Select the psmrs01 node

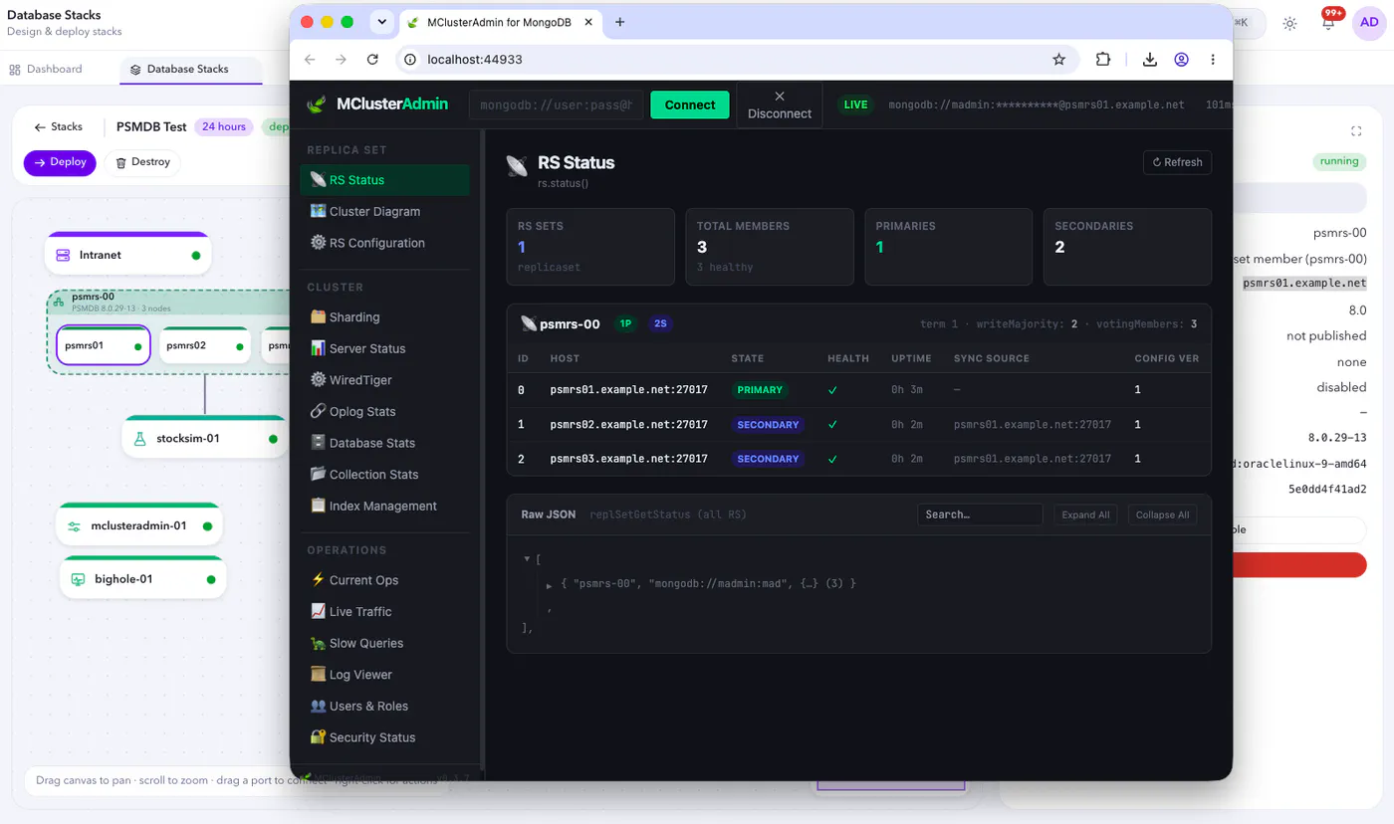104,345
